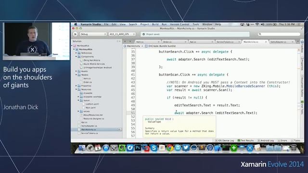
Task: Expand the values folder triangle
Action: [x=78, y=111]
